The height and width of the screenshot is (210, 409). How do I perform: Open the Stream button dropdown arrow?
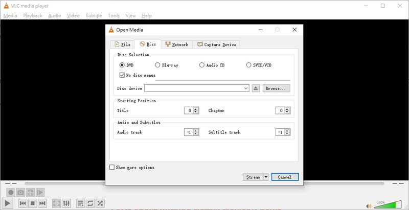tap(266, 177)
